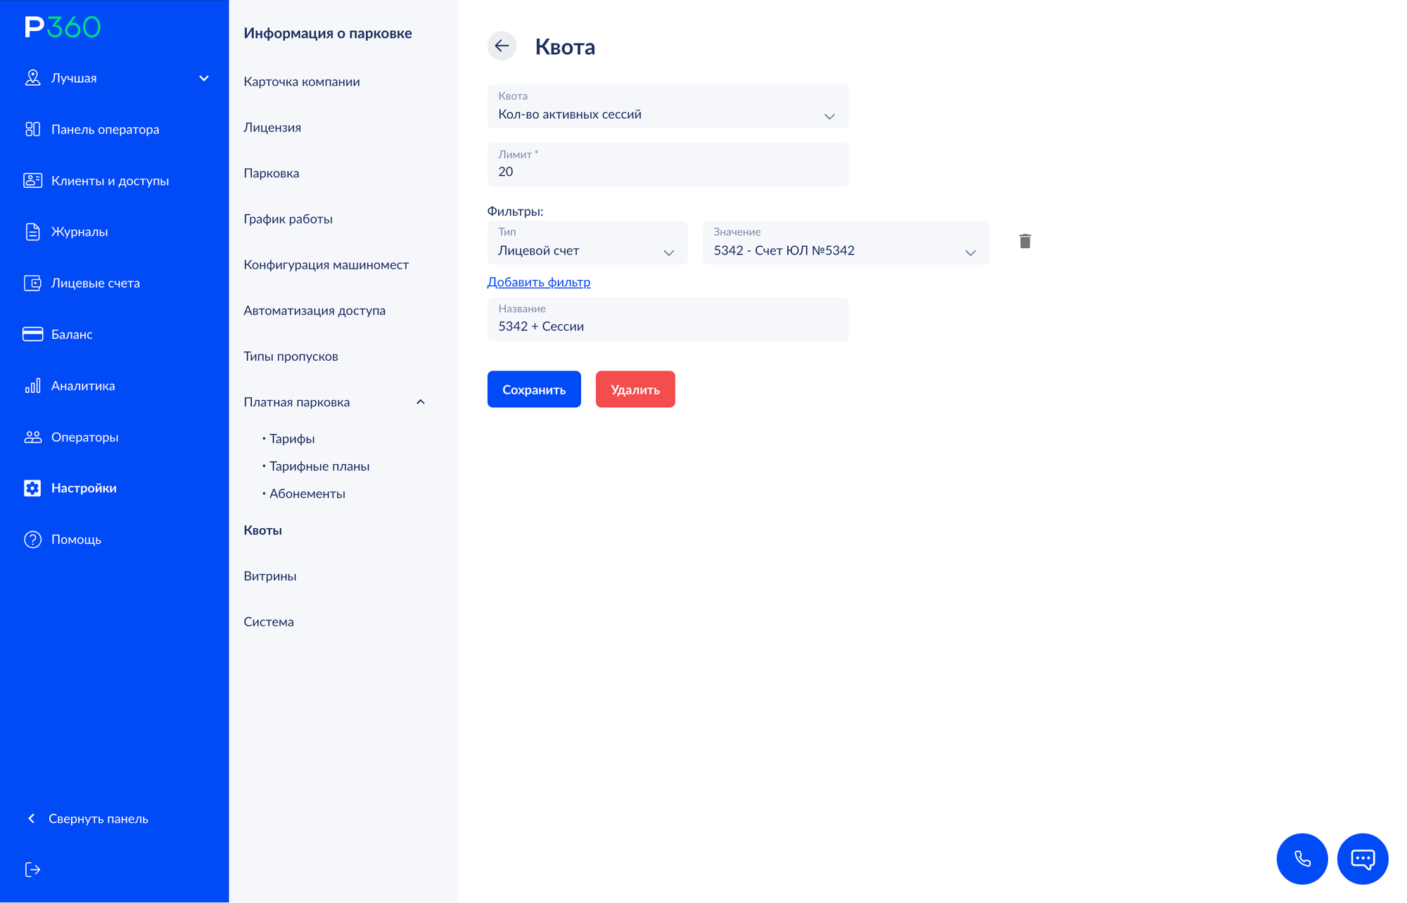Click the Лицевые счета wallet icon
The width and height of the screenshot is (1407, 903).
pos(32,283)
